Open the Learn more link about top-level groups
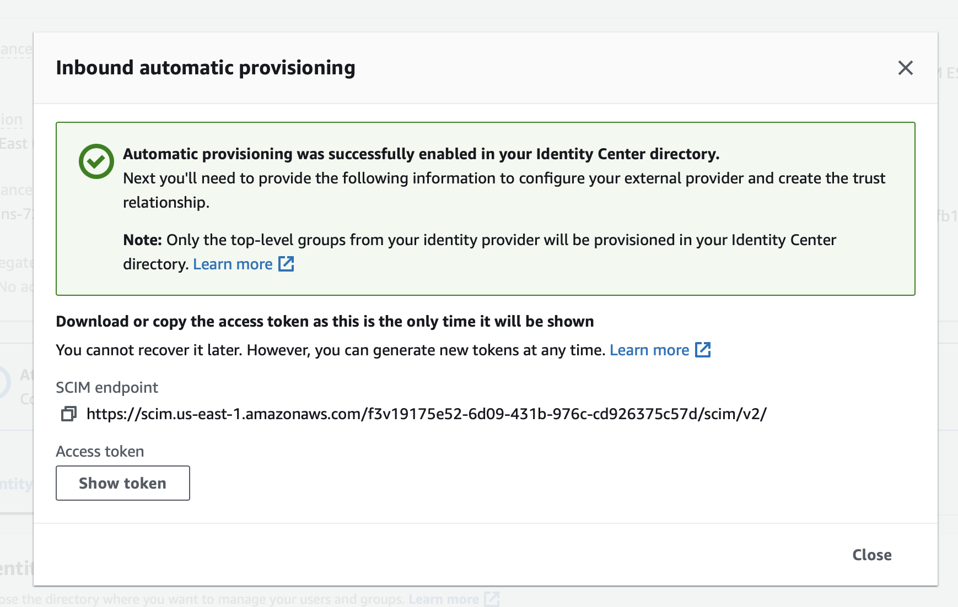Screen dimensions: 958x607 [233, 264]
